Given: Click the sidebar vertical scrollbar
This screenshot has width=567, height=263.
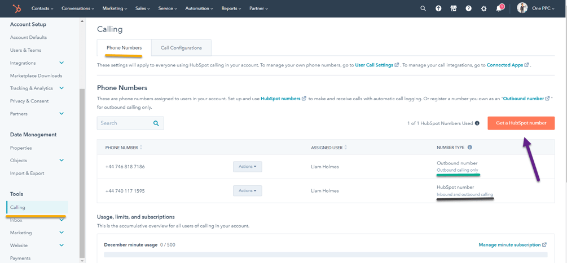Looking at the screenshot, I should pos(82,173).
